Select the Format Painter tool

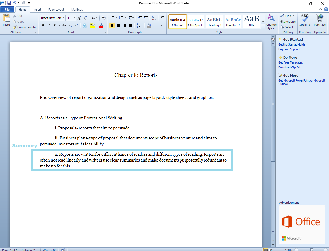click(x=25, y=27)
